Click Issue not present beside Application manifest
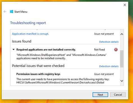This screenshot has height=103, width=133. [104, 34]
